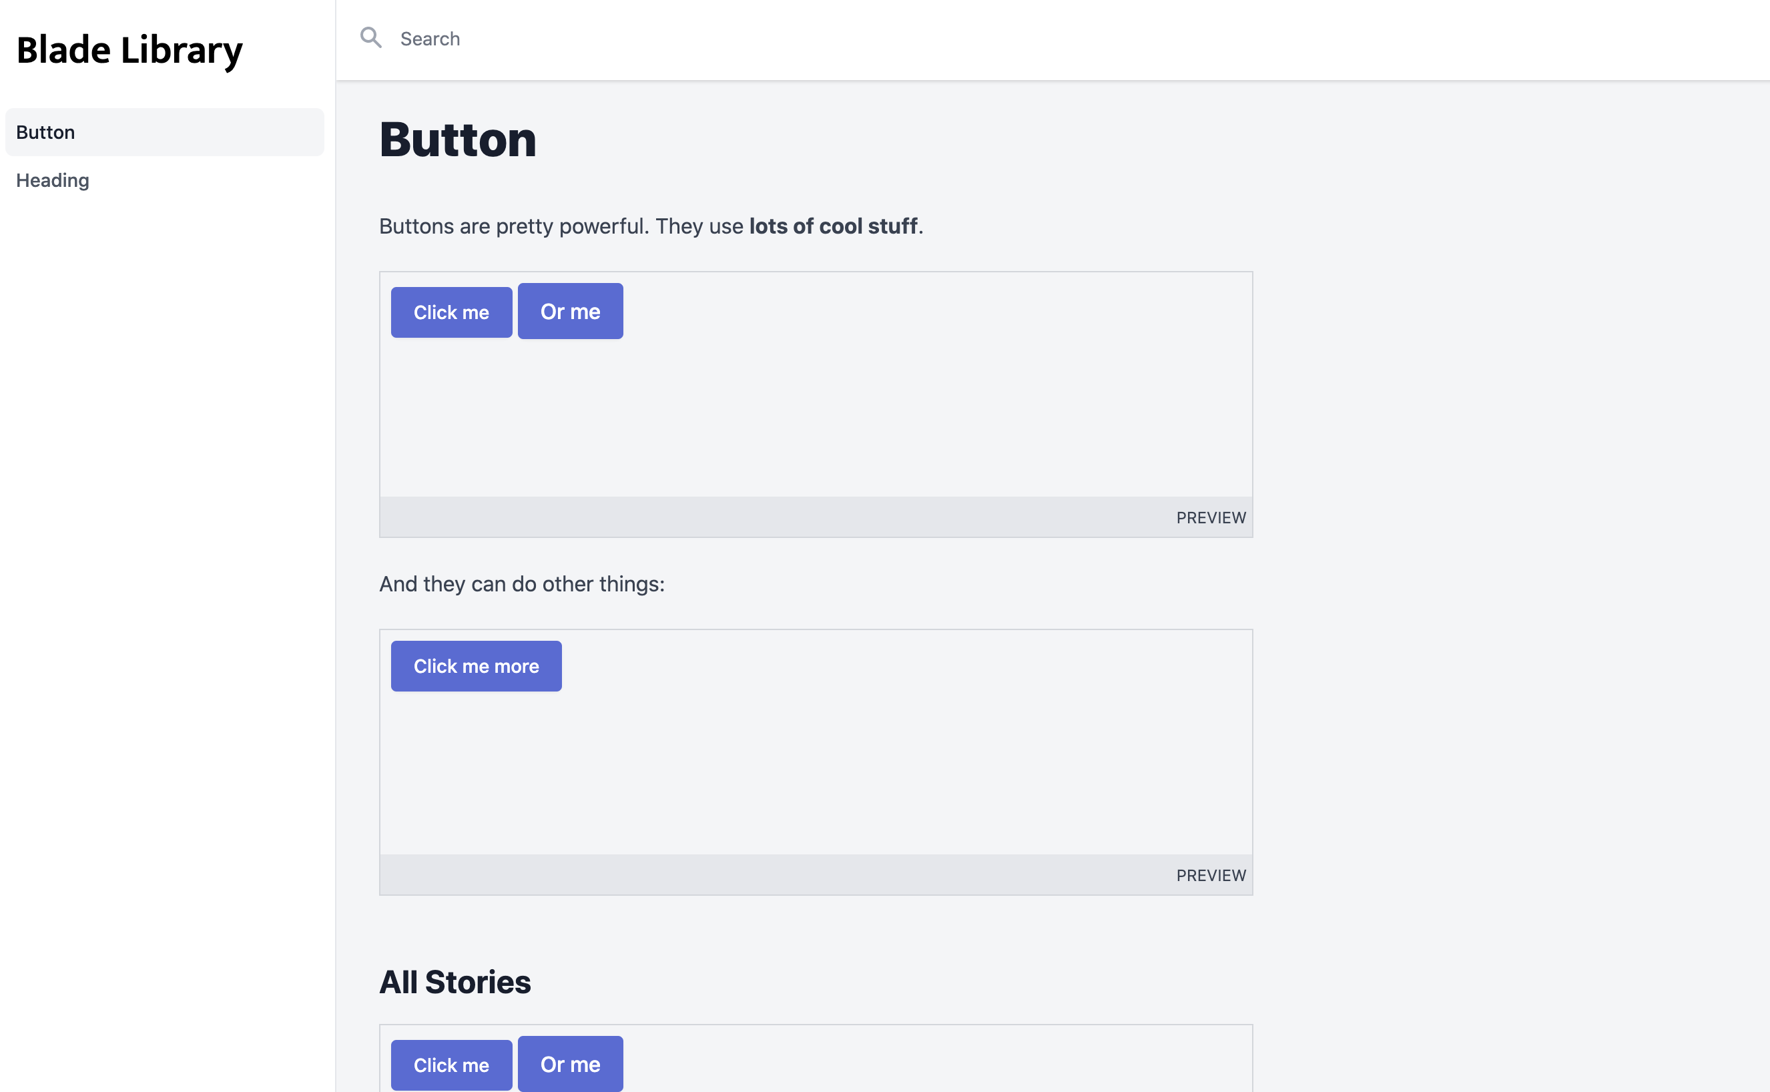Screen dimensions: 1770x1092
Task: Click the And they can do other things text
Action: 521,584
